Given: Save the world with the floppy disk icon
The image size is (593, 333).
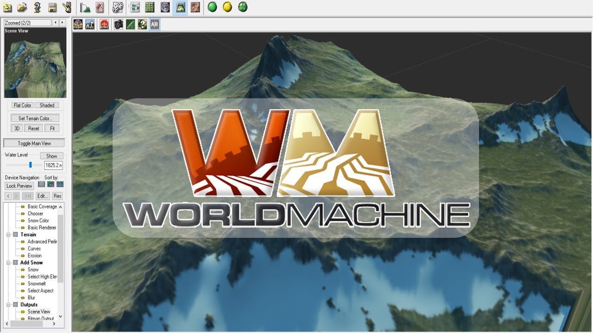Looking at the screenshot, I should coord(52,7).
